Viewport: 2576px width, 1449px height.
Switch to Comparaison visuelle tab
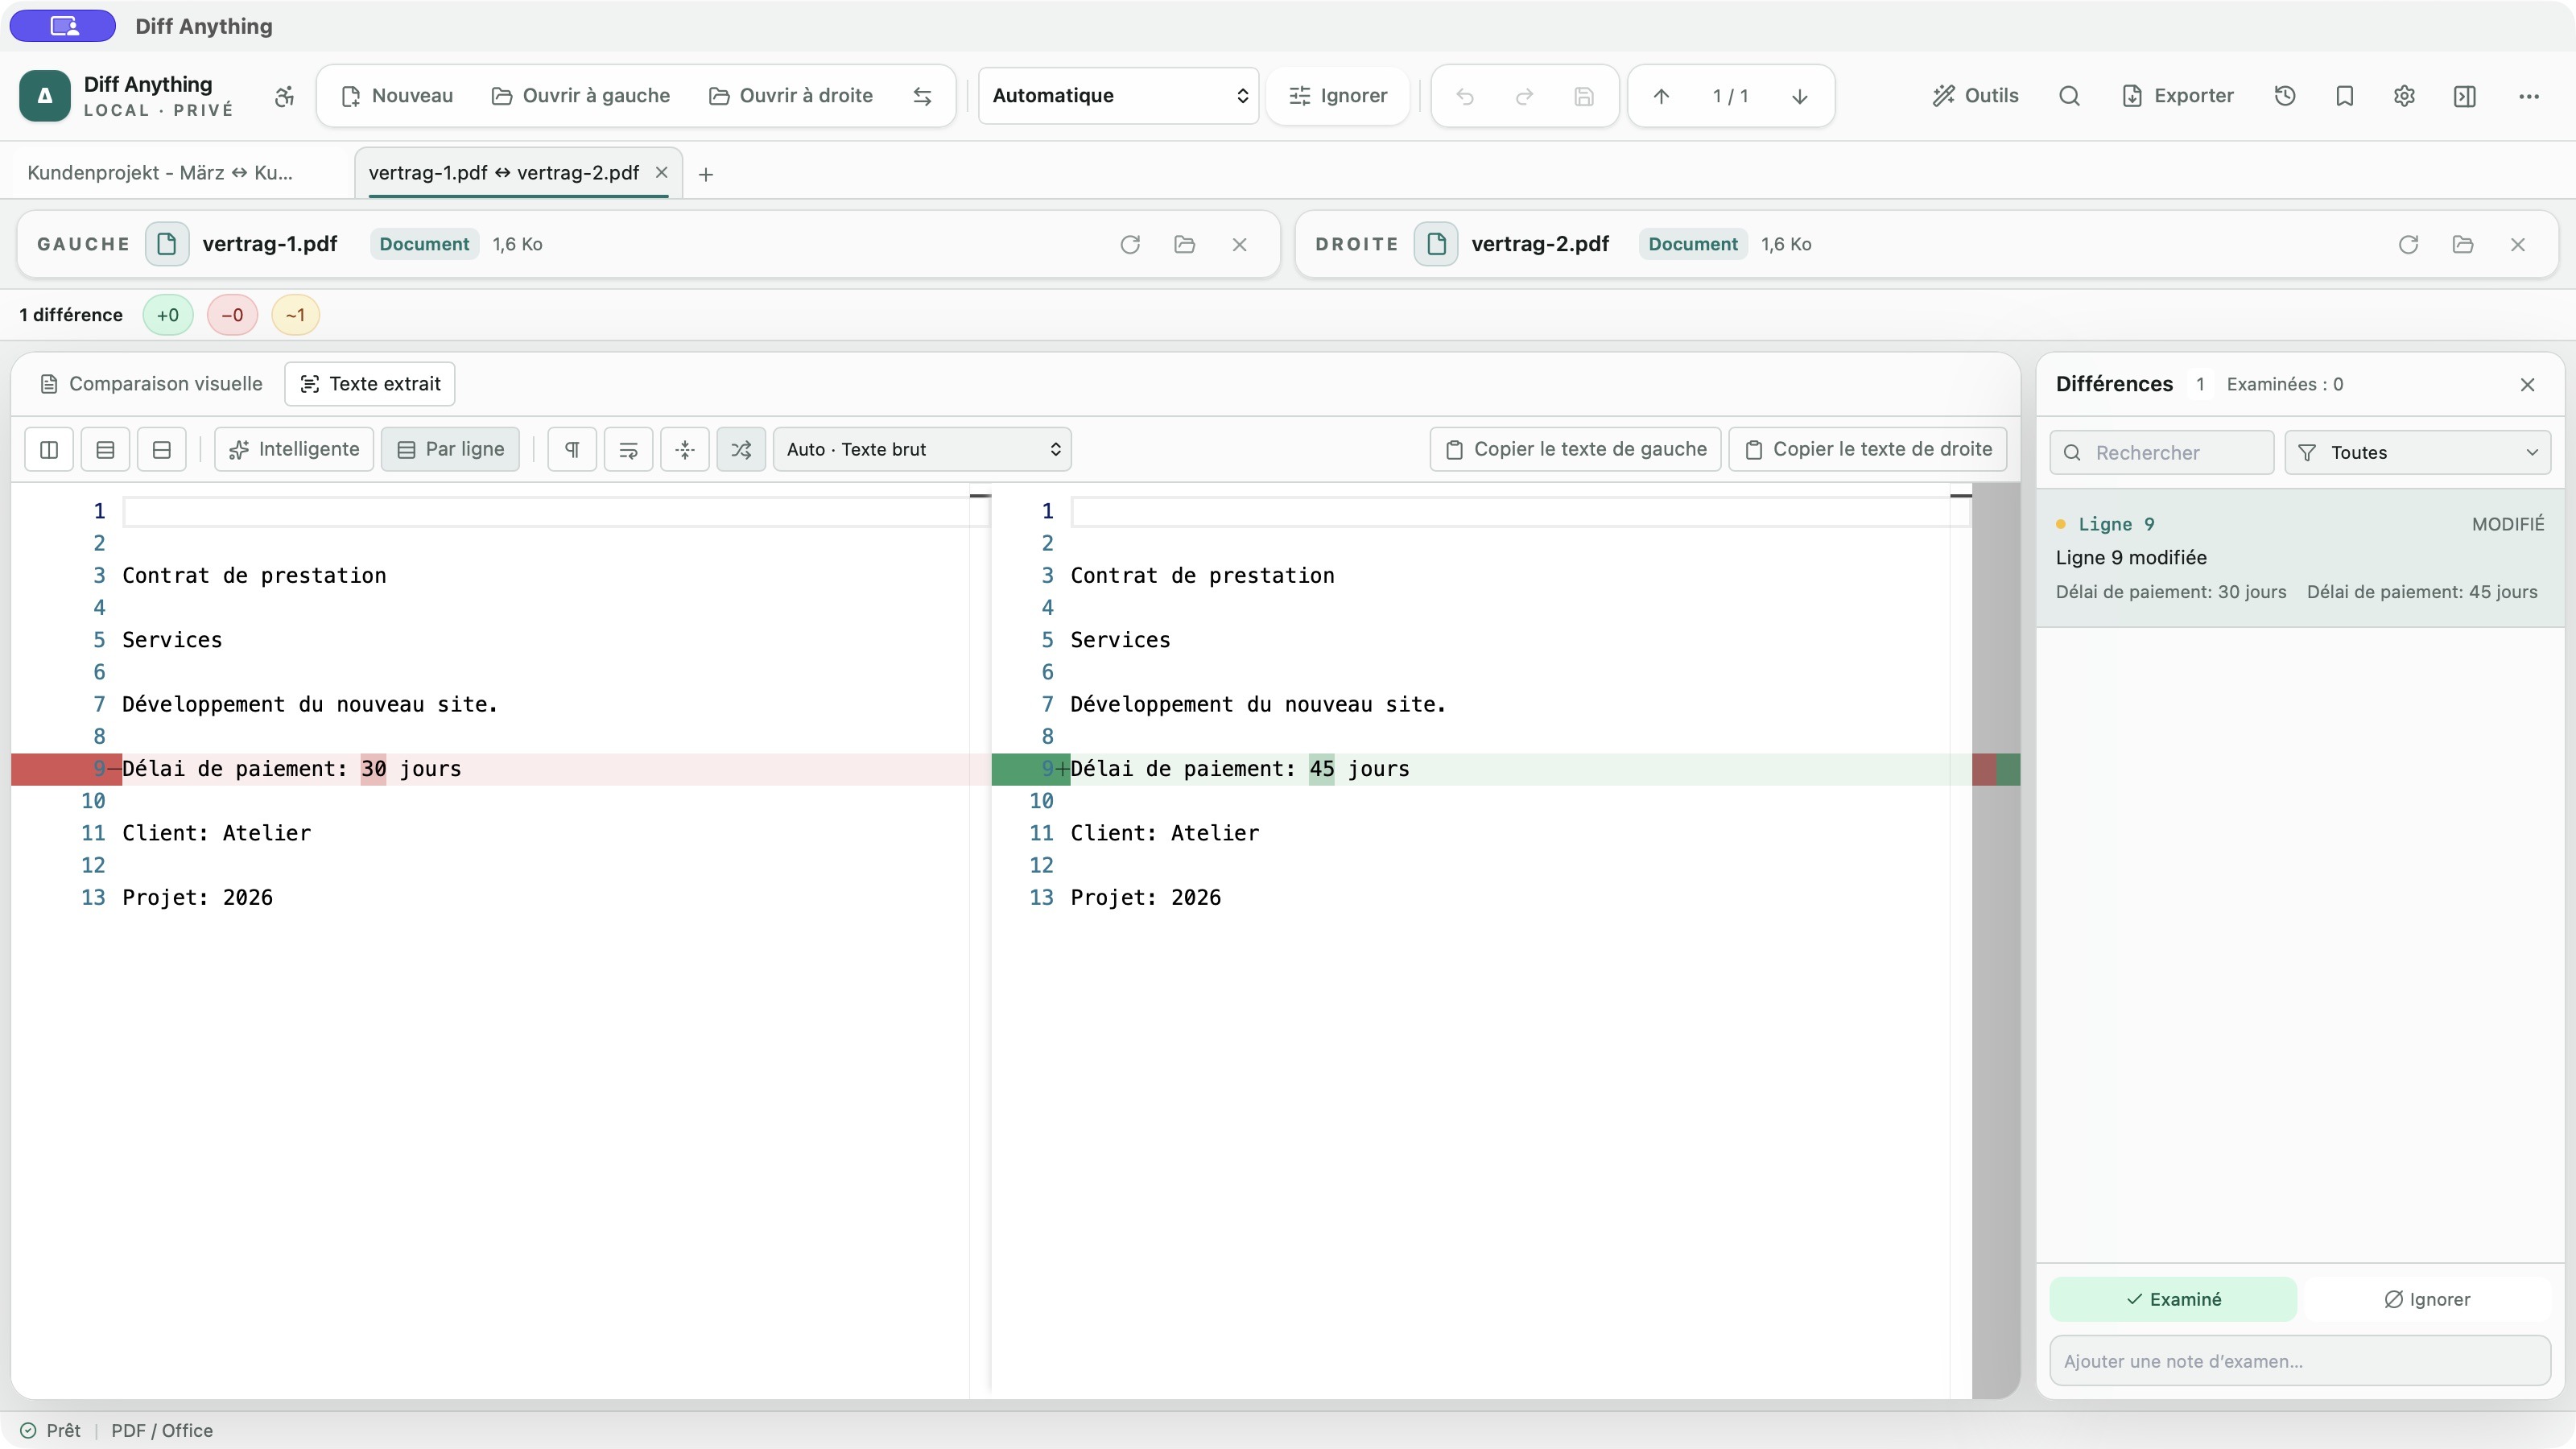151,384
